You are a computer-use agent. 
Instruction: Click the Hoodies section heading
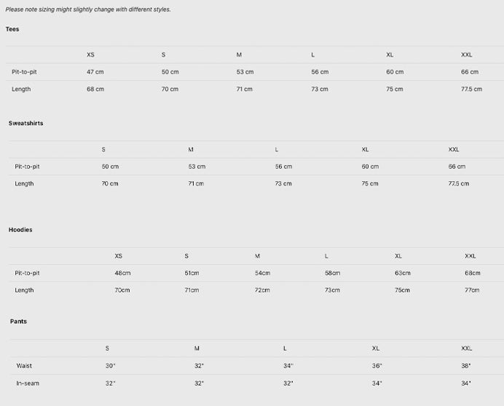[x=20, y=230]
